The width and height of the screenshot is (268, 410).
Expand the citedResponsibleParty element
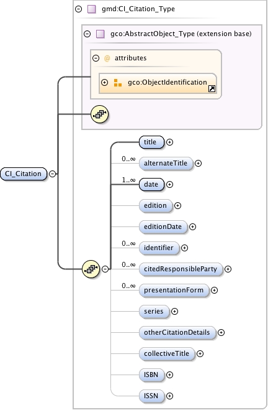tap(228, 269)
